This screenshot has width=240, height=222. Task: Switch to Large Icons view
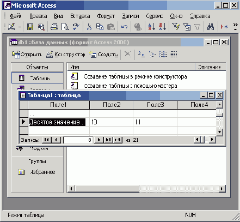(x=141, y=54)
